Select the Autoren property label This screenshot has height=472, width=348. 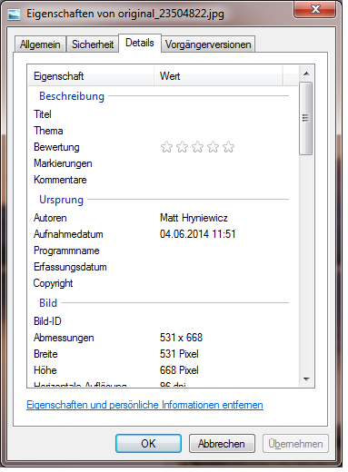[50, 218]
